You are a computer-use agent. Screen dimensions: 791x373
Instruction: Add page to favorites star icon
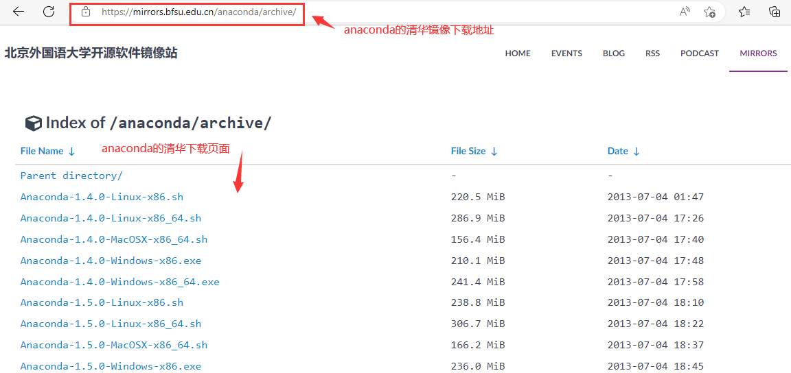(x=709, y=12)
